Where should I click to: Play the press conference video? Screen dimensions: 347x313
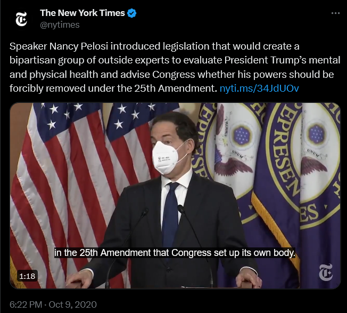pyautogui.click(x=175, y=196)
